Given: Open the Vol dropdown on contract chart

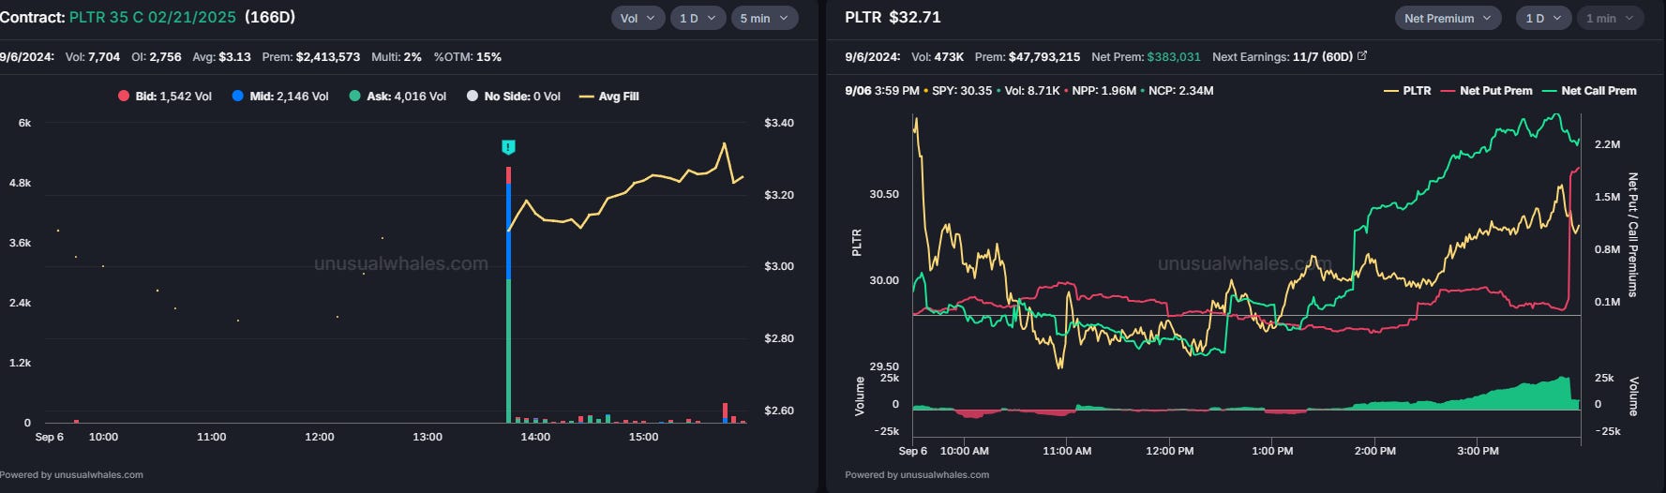Looking at the screenshot, I should point(638,18).
